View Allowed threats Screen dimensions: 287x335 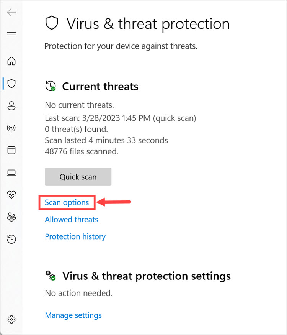[x=71, y=219]
